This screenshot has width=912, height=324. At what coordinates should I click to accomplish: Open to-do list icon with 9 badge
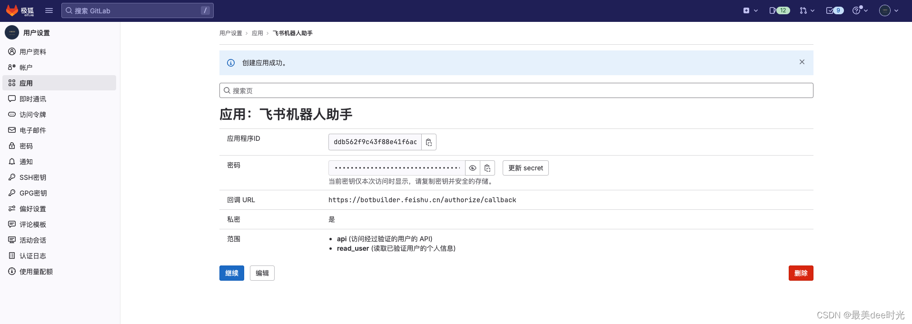tap(835, 10)
